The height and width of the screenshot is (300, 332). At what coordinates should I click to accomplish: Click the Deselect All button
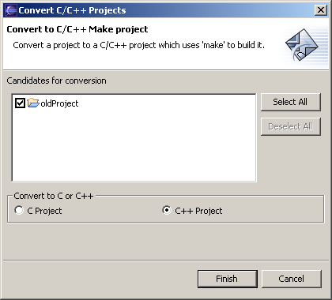tap(291, 127)
